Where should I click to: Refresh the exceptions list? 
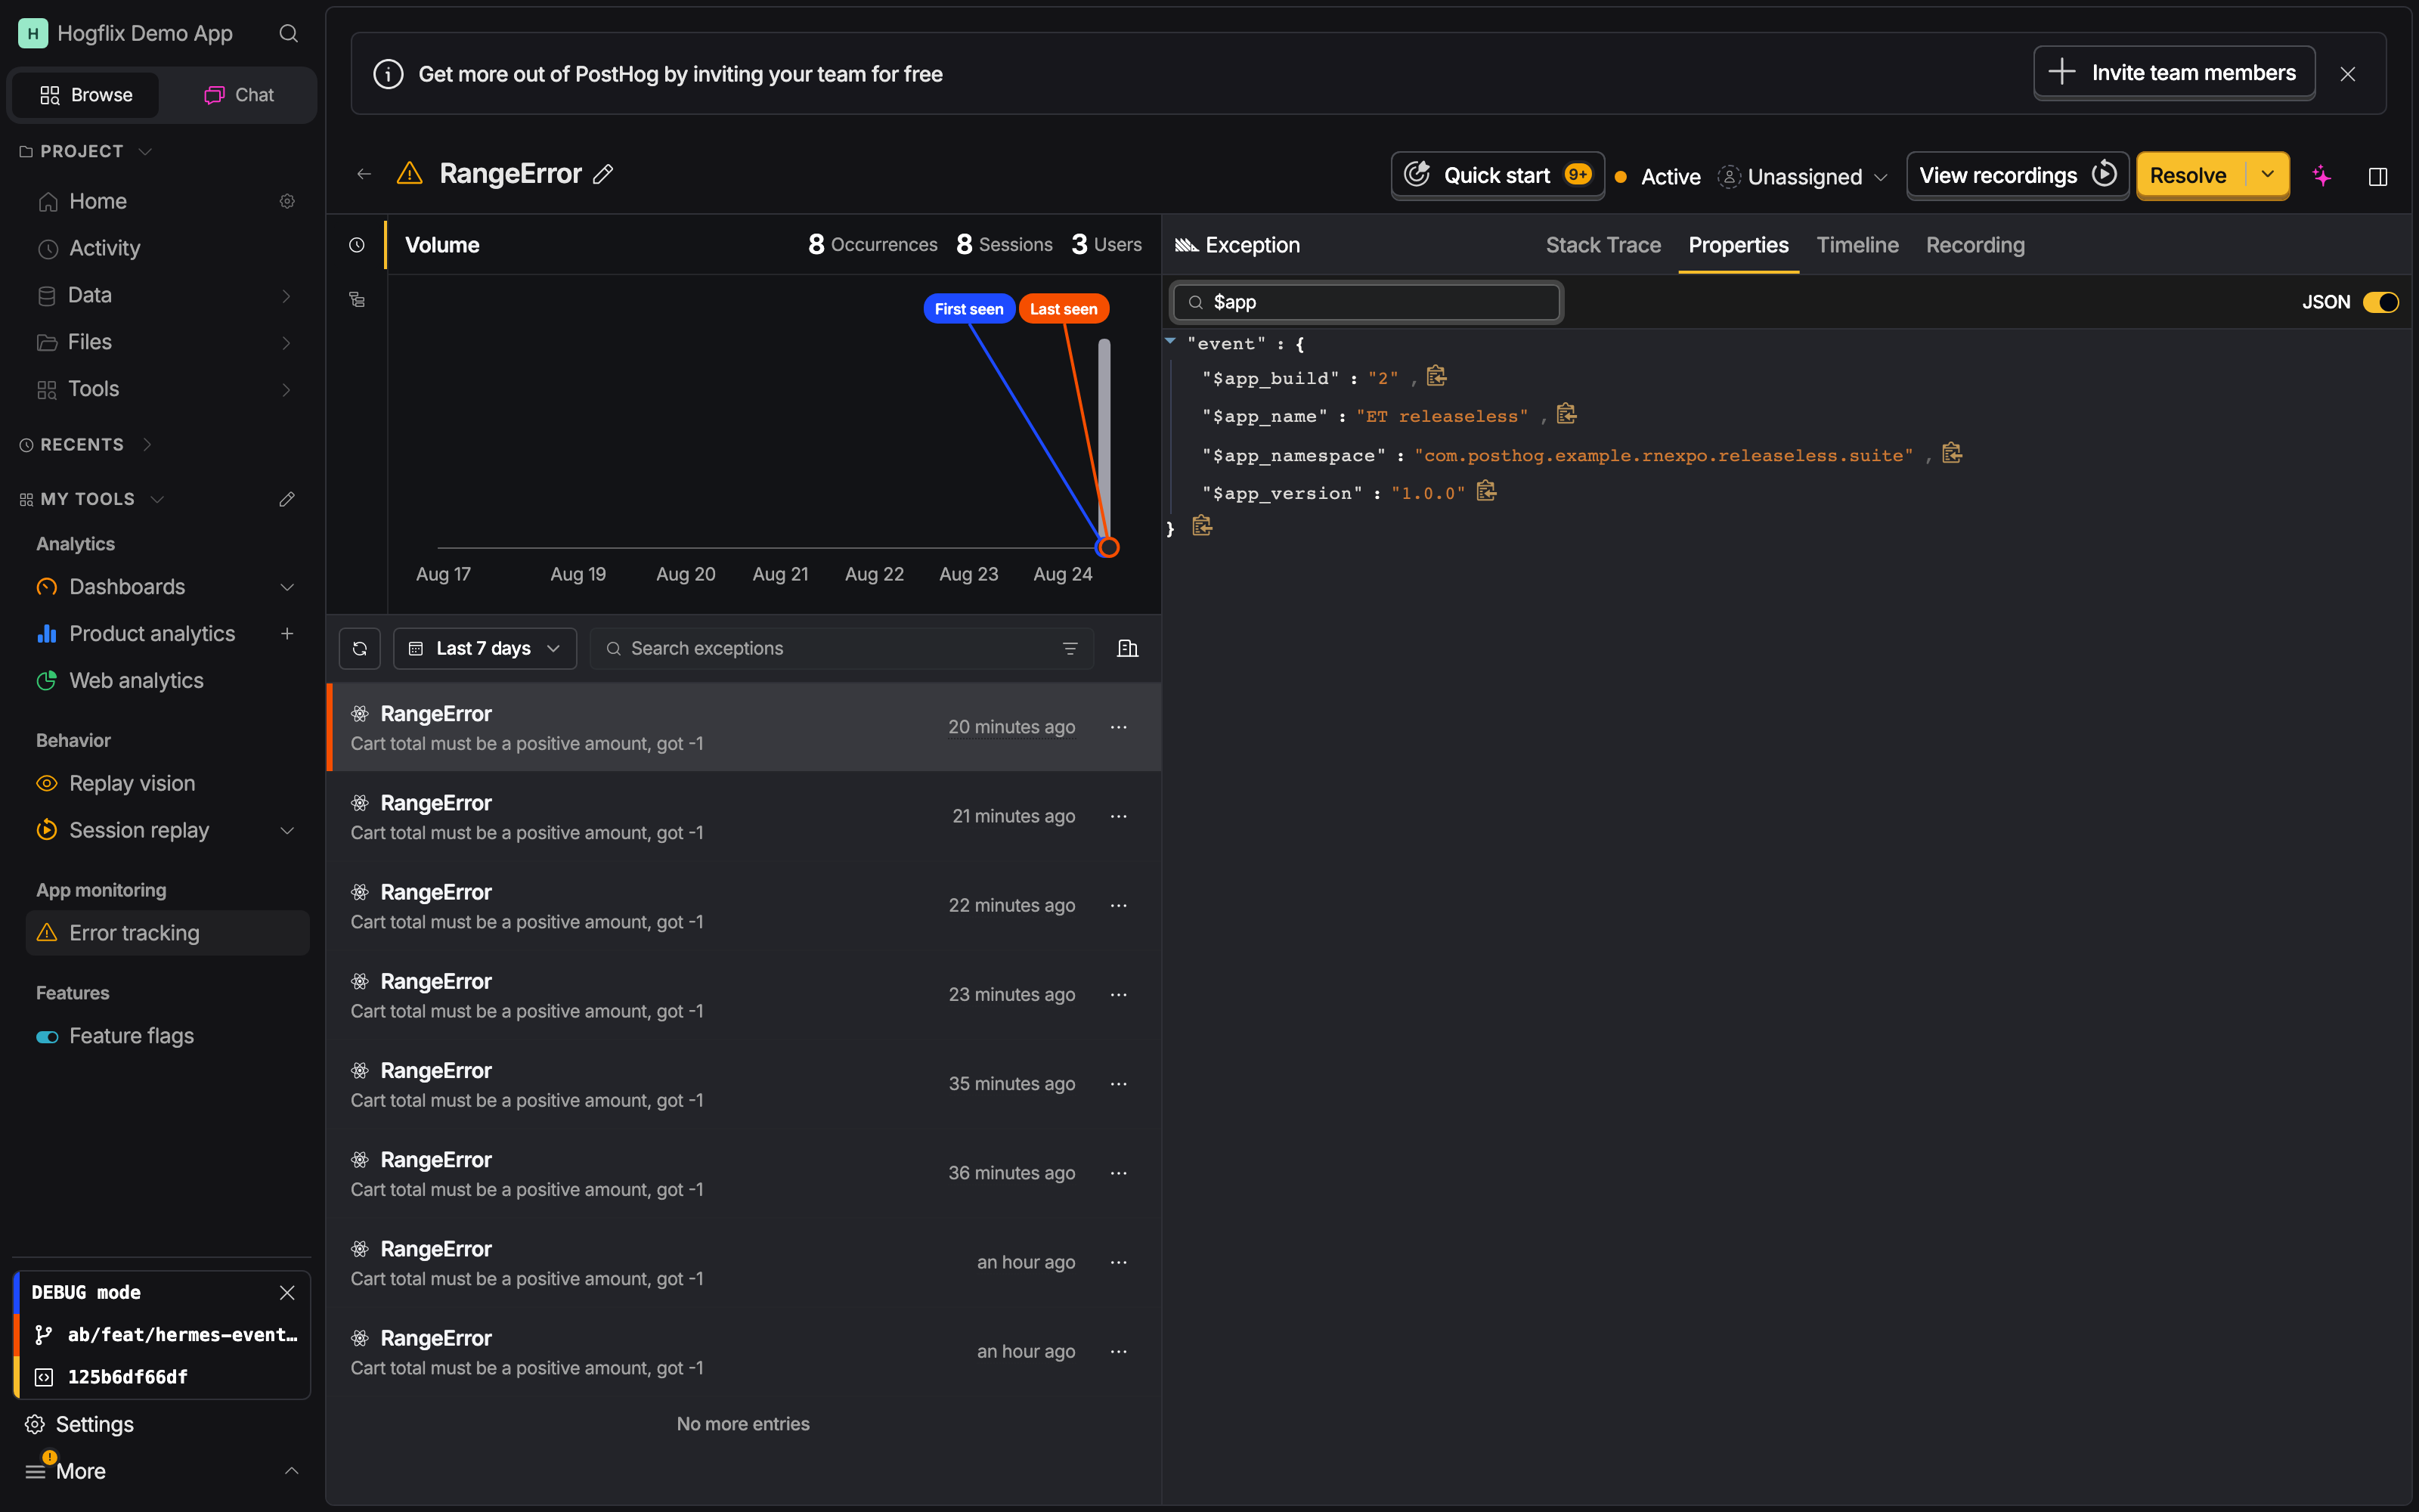click(360, 648)
